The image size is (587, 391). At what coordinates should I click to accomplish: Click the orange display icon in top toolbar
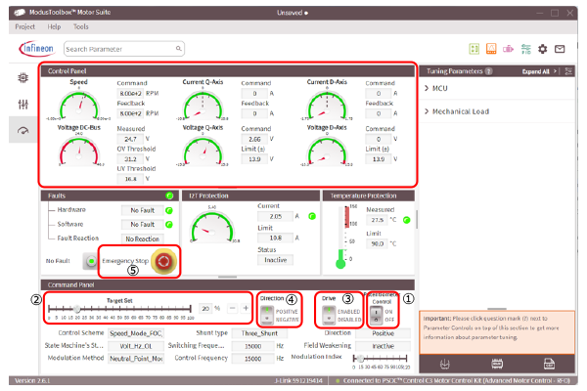(x=490, y=48)
